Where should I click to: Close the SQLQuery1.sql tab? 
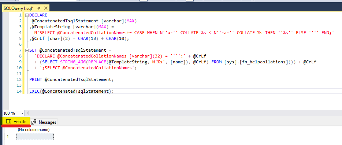click(45, 8)
